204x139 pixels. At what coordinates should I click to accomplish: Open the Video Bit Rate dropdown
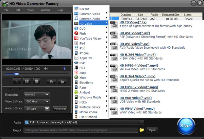pos(47,101)
